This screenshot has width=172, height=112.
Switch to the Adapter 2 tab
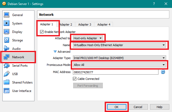click(66, 25)
